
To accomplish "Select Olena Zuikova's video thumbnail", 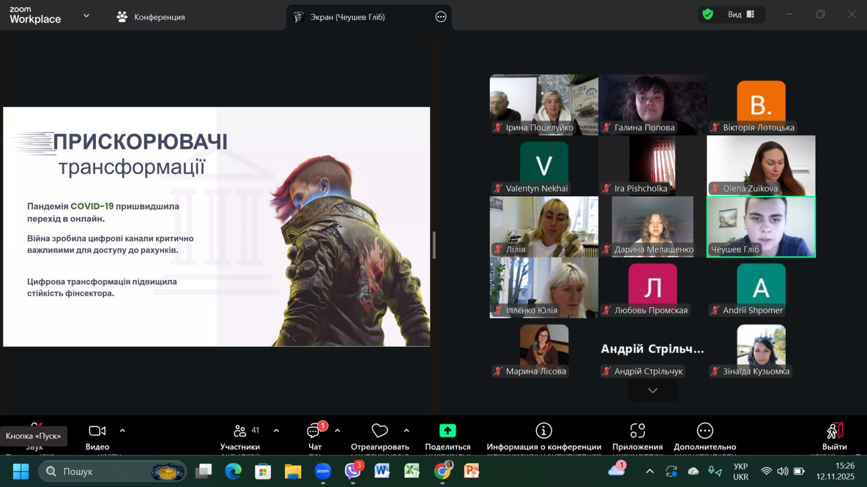I will point(761,166).
